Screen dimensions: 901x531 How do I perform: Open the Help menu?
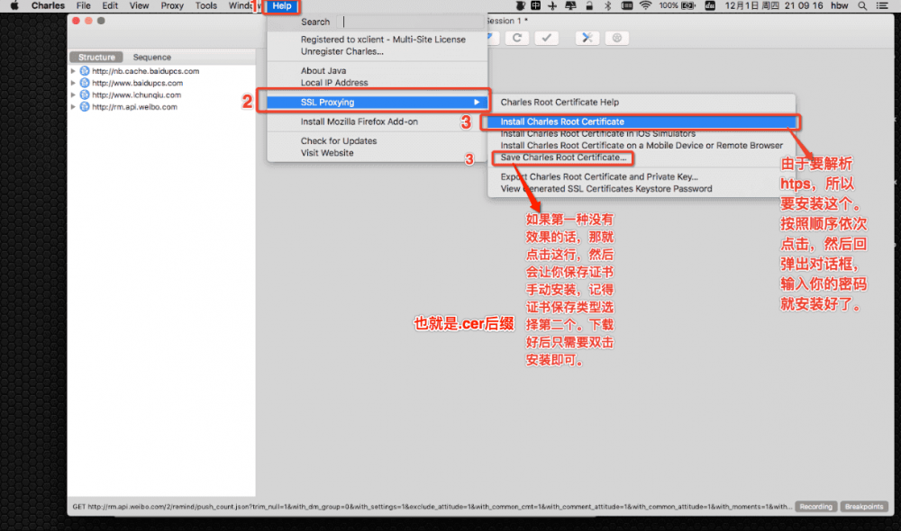(281, 5)
